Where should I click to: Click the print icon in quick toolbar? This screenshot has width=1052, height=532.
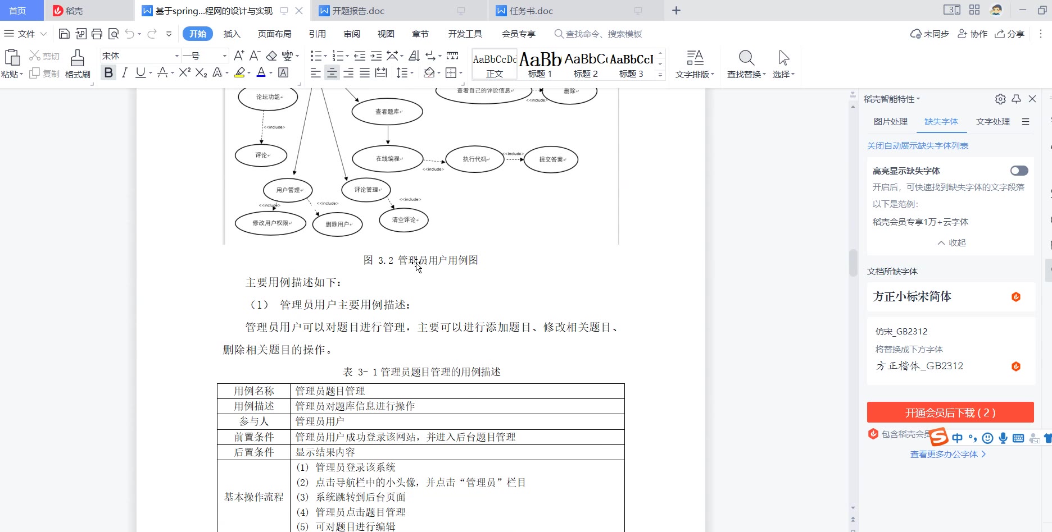[97, 34]
